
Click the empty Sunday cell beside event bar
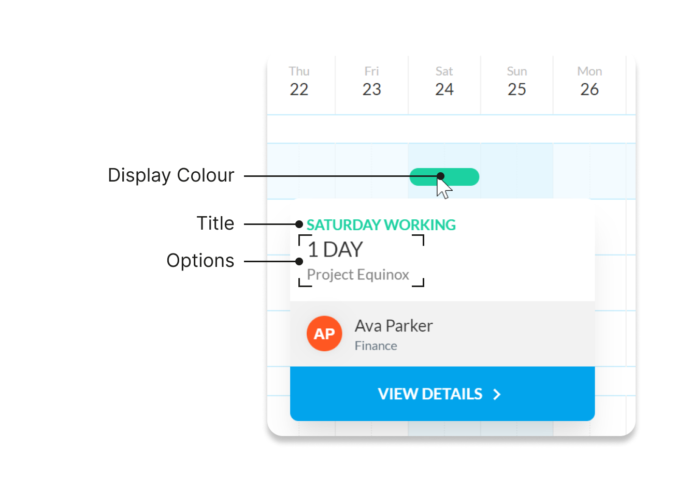pos(517,171)
